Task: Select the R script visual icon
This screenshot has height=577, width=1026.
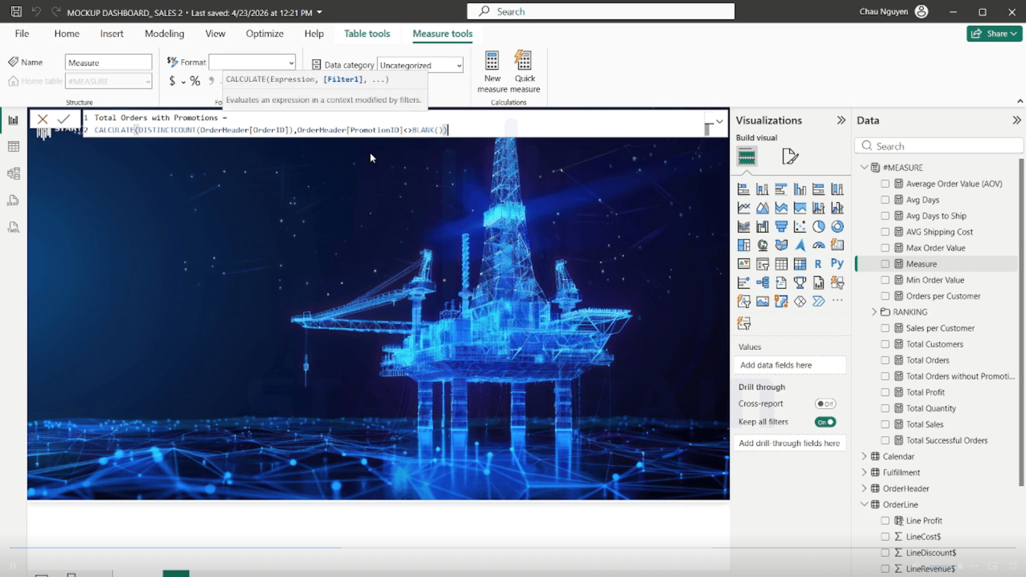Action: pos(818,264)
